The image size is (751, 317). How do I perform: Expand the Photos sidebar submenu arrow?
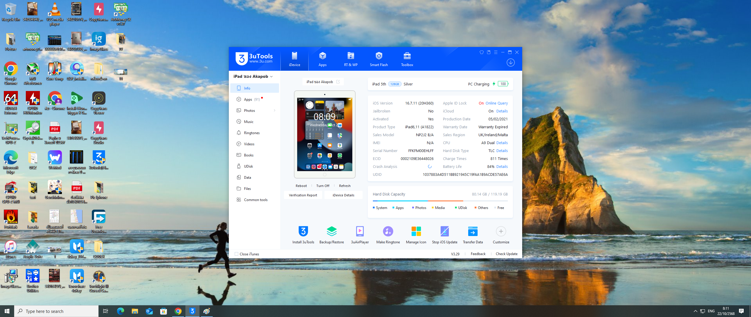click(275, 111)
